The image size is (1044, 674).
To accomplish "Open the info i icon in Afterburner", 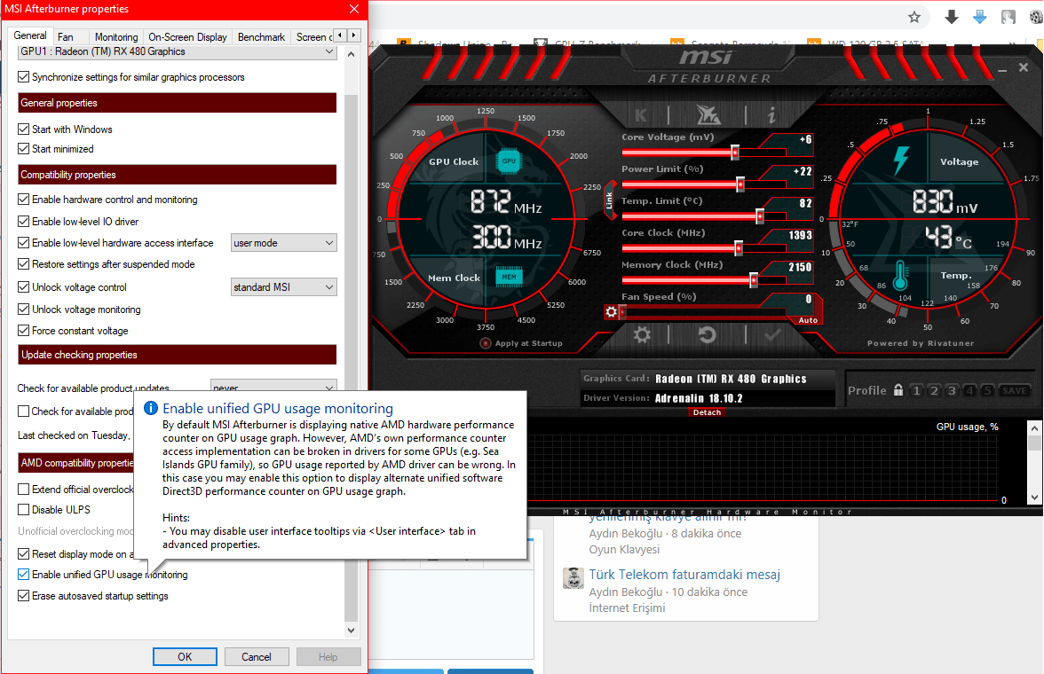I will pos(771,116).
